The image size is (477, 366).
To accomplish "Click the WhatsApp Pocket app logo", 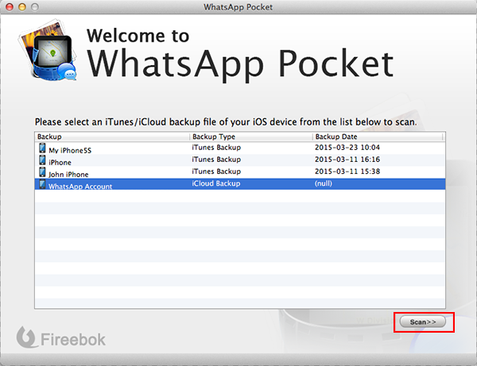I will point(48,51).
